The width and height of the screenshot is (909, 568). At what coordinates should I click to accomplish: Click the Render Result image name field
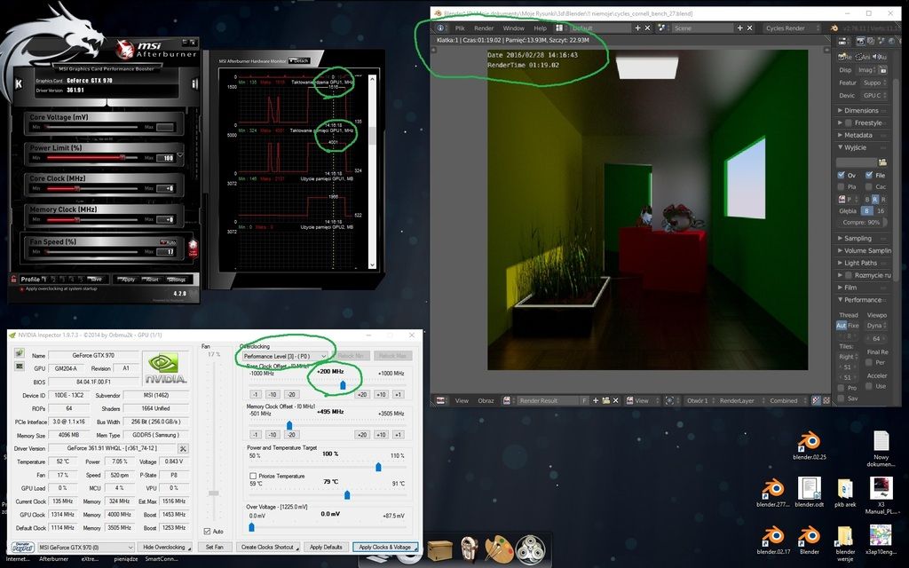click(549, 400)
